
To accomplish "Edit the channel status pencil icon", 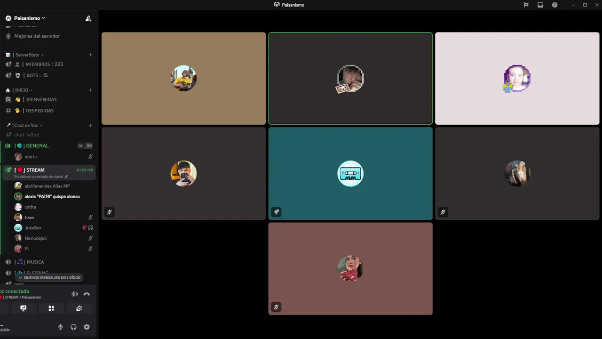I will 66,177.
